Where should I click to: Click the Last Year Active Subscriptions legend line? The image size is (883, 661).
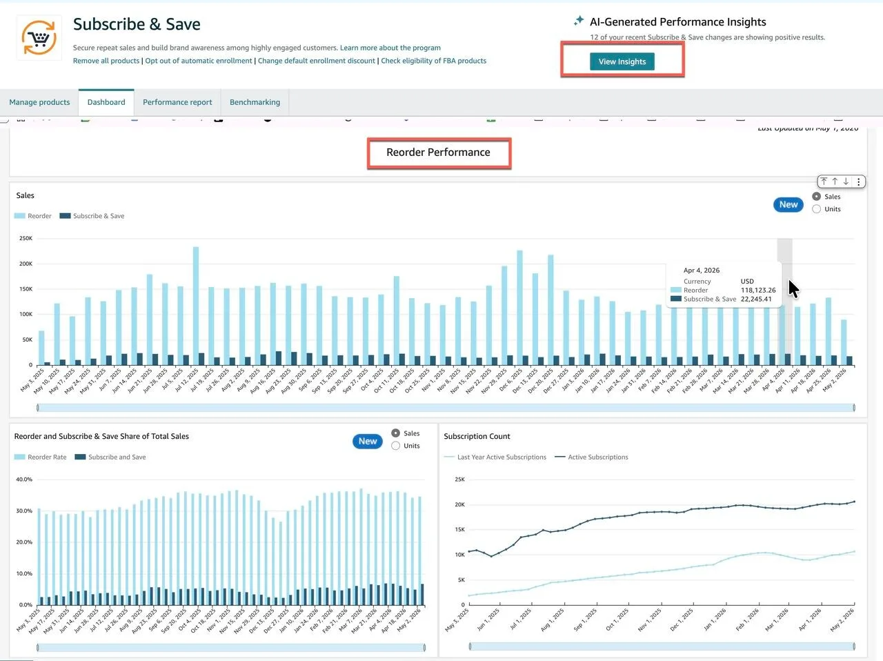click(x=449, y=457)
